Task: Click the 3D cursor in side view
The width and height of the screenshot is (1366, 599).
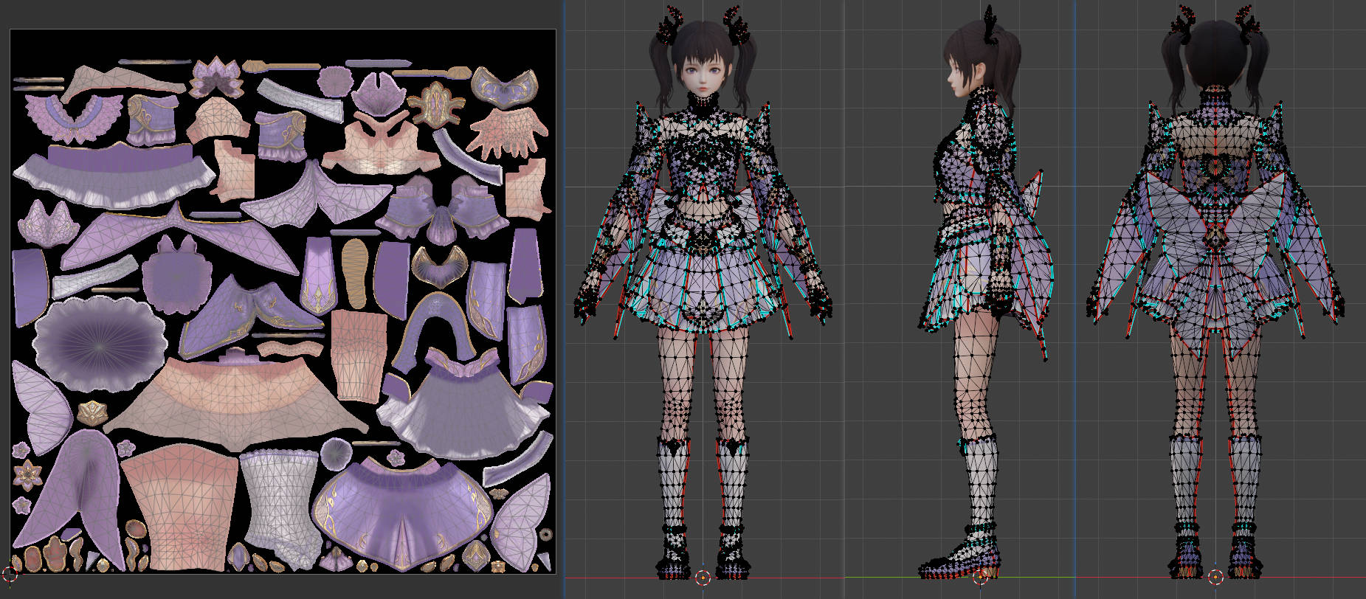Action: coord(980,577)
